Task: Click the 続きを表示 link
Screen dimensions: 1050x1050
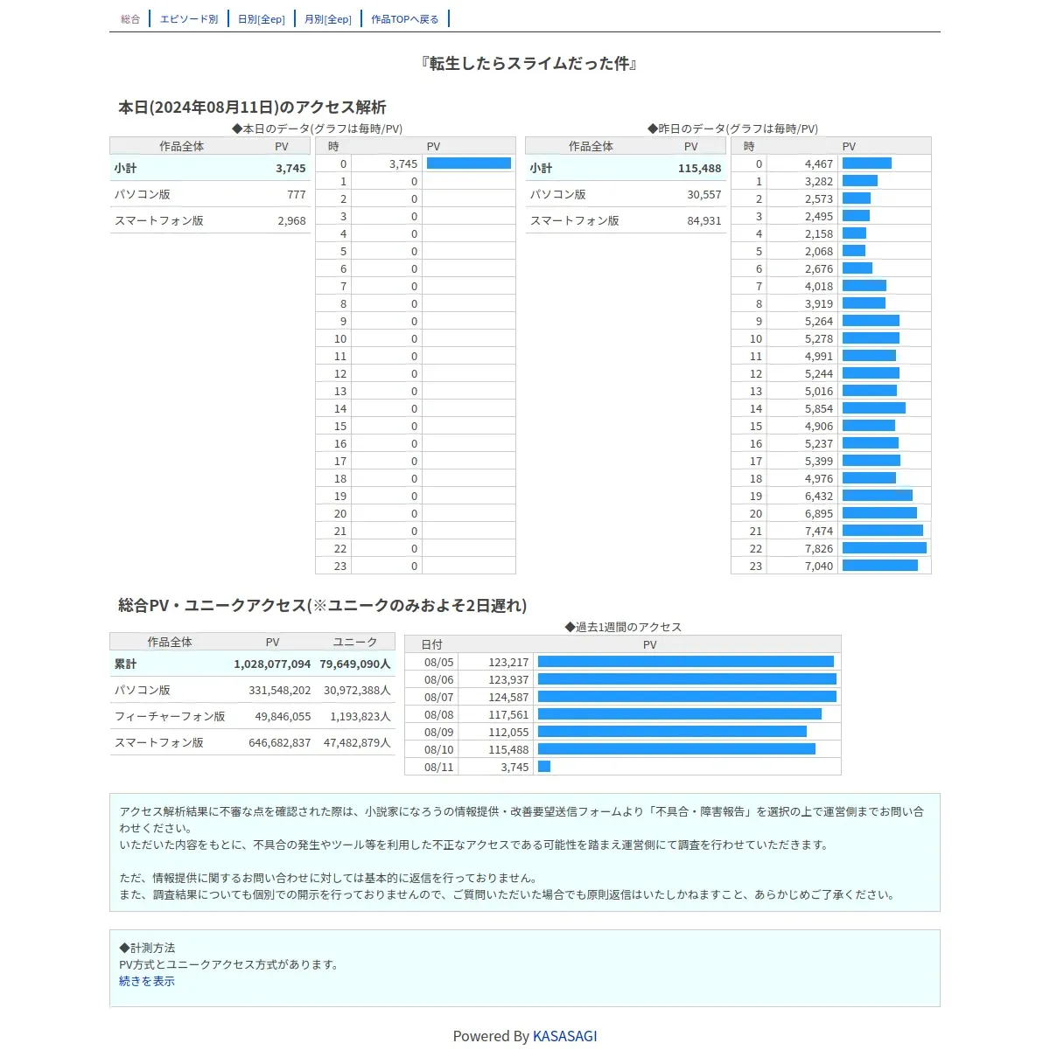Action: pos(147,981)
